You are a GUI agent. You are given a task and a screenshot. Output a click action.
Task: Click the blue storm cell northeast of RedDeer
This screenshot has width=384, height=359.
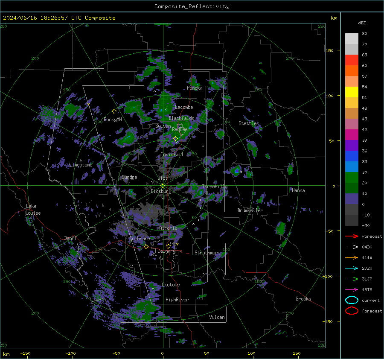[191, 128]
